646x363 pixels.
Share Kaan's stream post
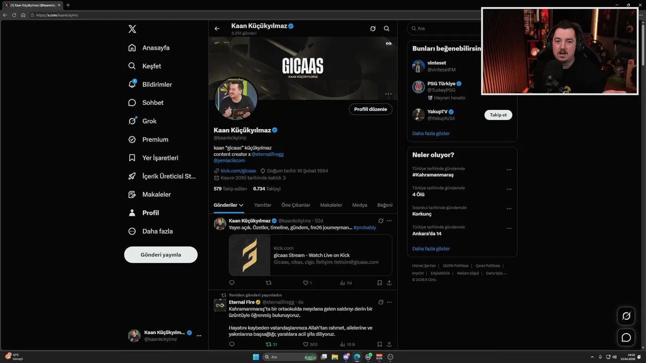pos(389,283)
